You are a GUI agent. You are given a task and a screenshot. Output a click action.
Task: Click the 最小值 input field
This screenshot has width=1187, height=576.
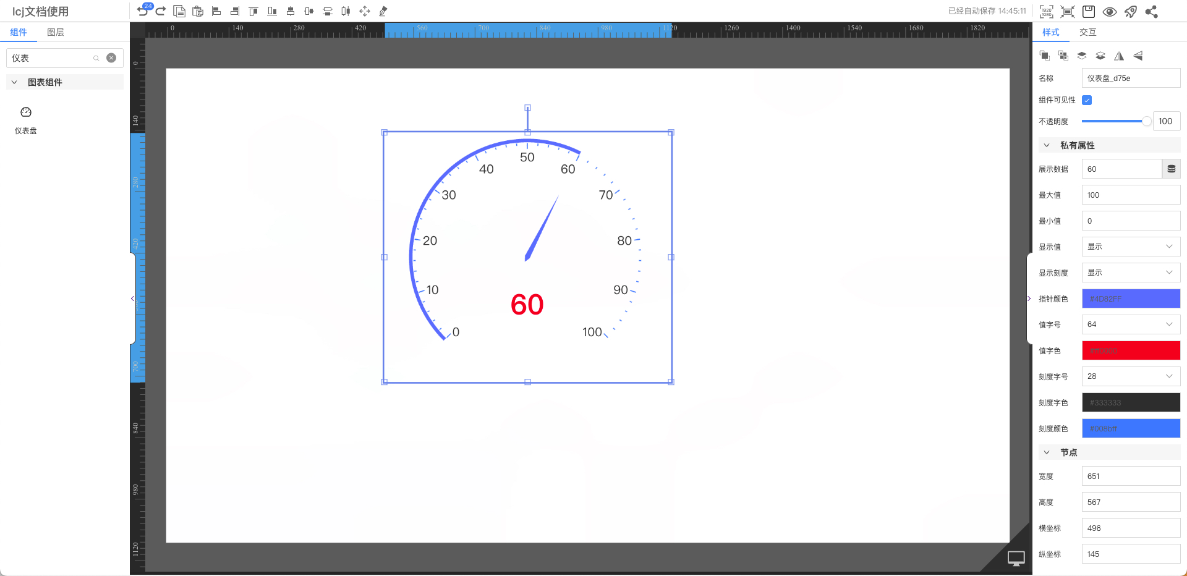[x=1131, y=221]
